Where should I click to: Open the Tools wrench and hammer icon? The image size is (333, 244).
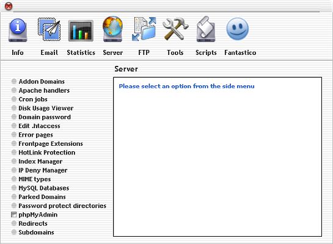tap(175, 29)
